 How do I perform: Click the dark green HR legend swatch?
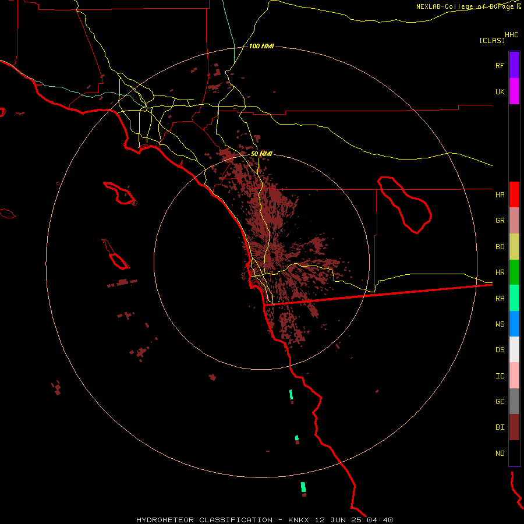514,272
